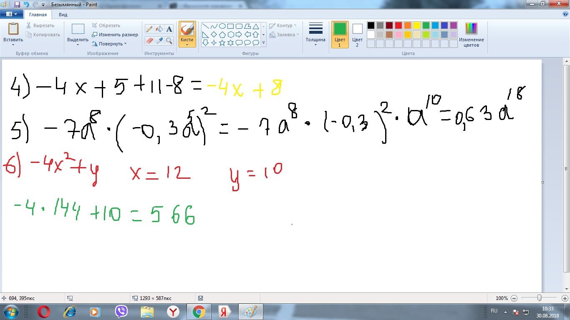Choose the pentagon shape
The image size is (570, 320).
coord(222,34)
